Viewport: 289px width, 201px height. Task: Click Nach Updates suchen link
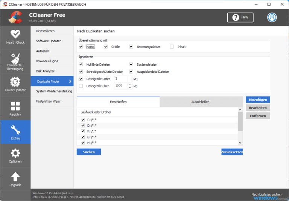click(x=266, y=194)
